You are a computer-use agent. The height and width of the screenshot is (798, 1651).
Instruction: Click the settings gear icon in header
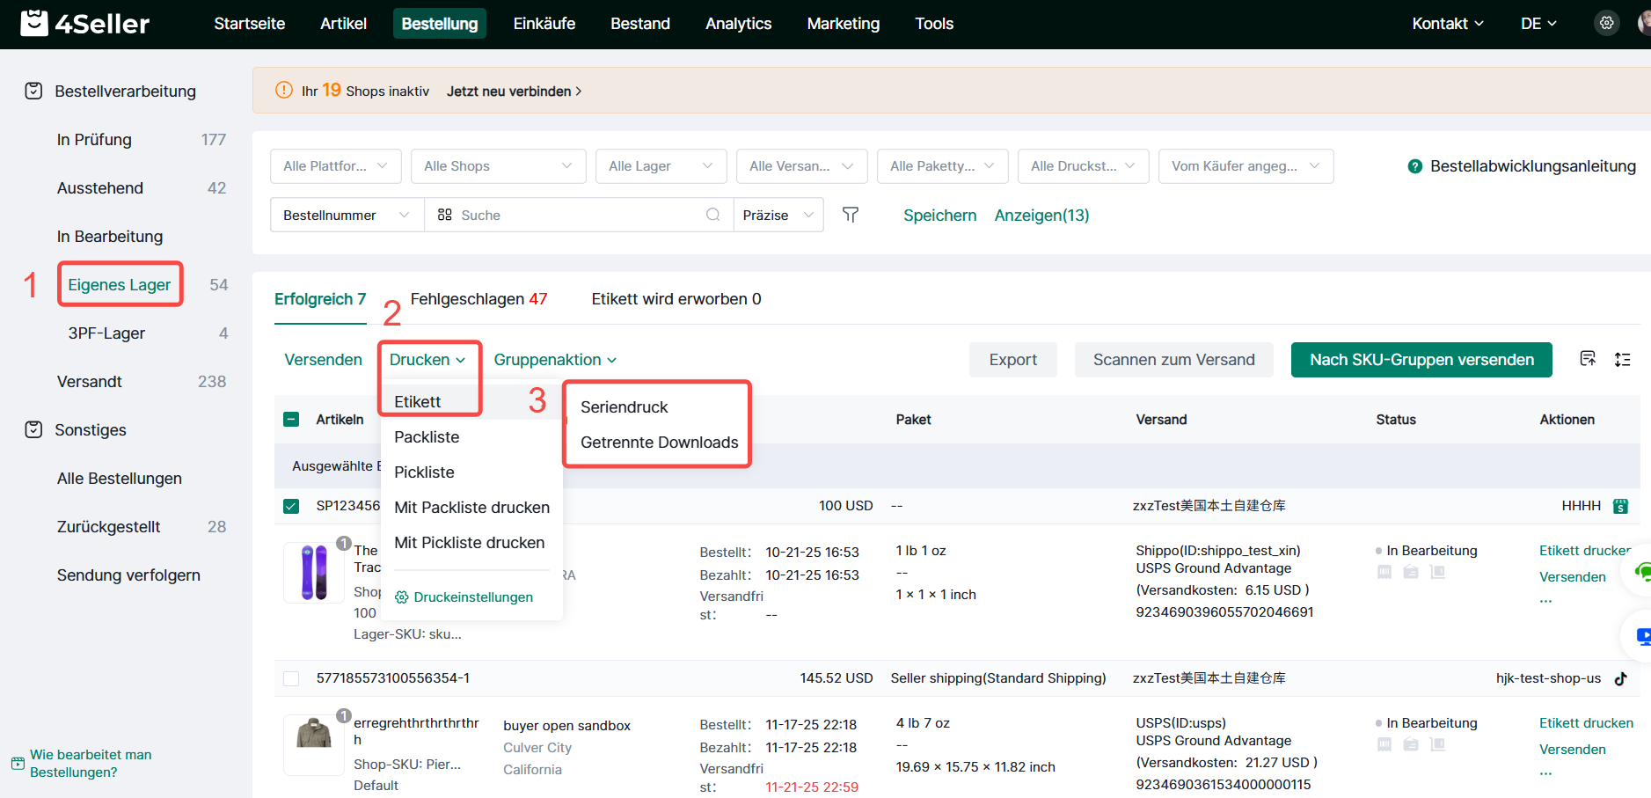tap(1606, 24)
